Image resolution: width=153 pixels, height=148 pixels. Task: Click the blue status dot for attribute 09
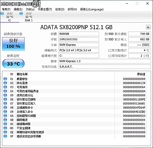pyautogui.click(x=5, y=112)
